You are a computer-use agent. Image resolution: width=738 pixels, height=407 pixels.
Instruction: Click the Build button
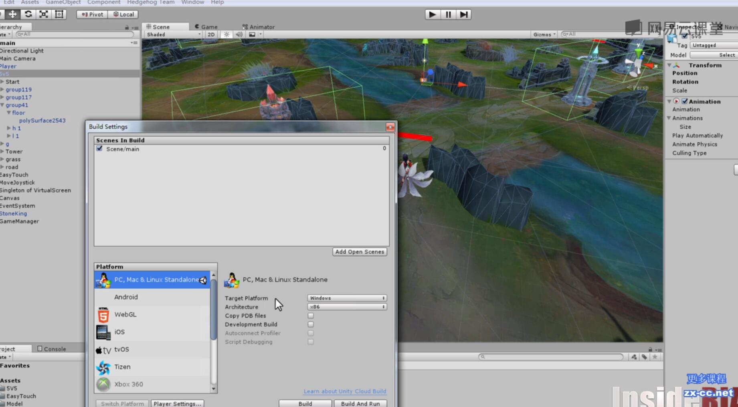305,403
